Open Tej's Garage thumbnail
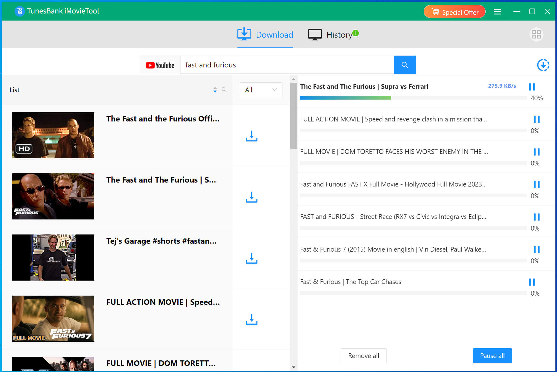 click(x=53, y=257)
